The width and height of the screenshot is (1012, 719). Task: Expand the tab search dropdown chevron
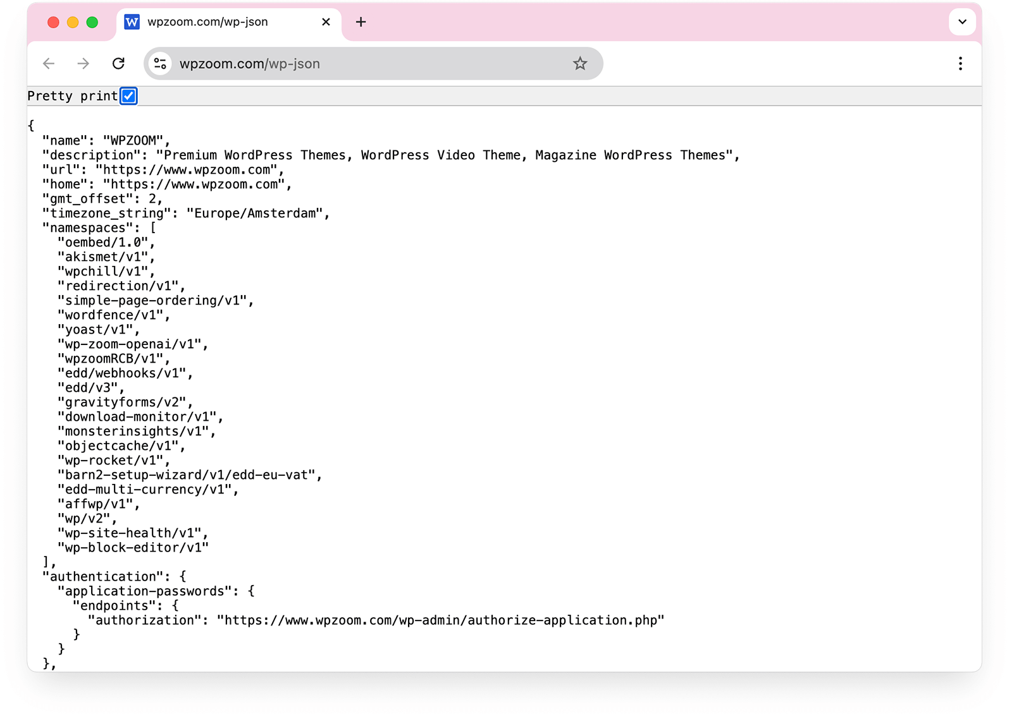(x=962, y=22)
